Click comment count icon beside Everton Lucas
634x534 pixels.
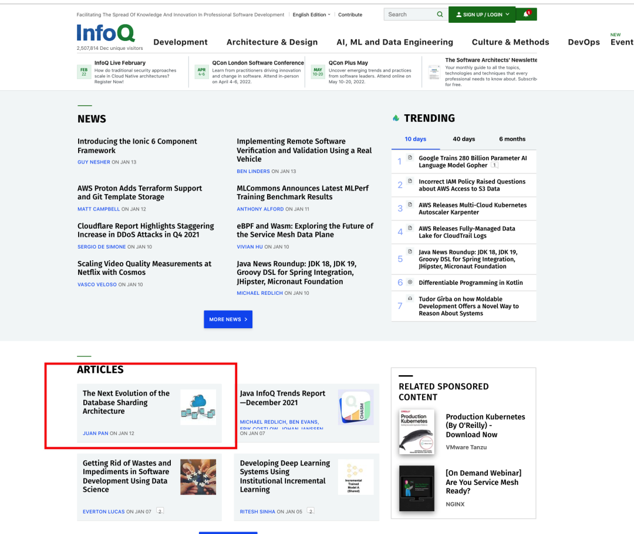(x=160, y=511)
